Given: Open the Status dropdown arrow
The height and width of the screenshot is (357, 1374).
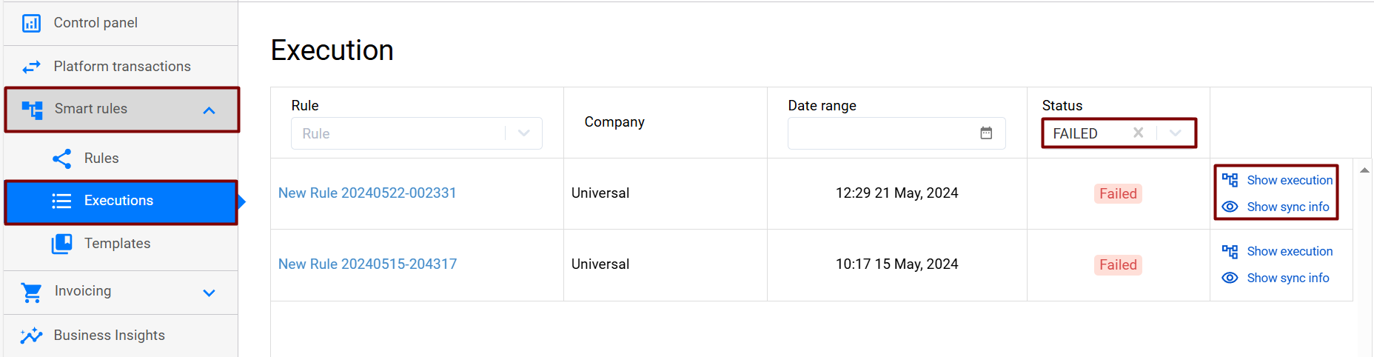Looking at the screenshot, I should click(x=1176, y=133).
